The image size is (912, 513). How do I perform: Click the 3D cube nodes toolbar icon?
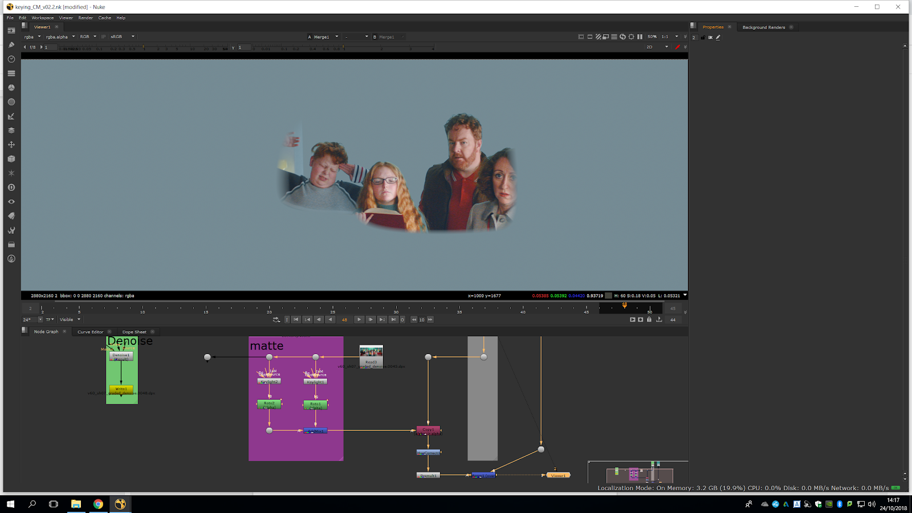tap(11, 159)
